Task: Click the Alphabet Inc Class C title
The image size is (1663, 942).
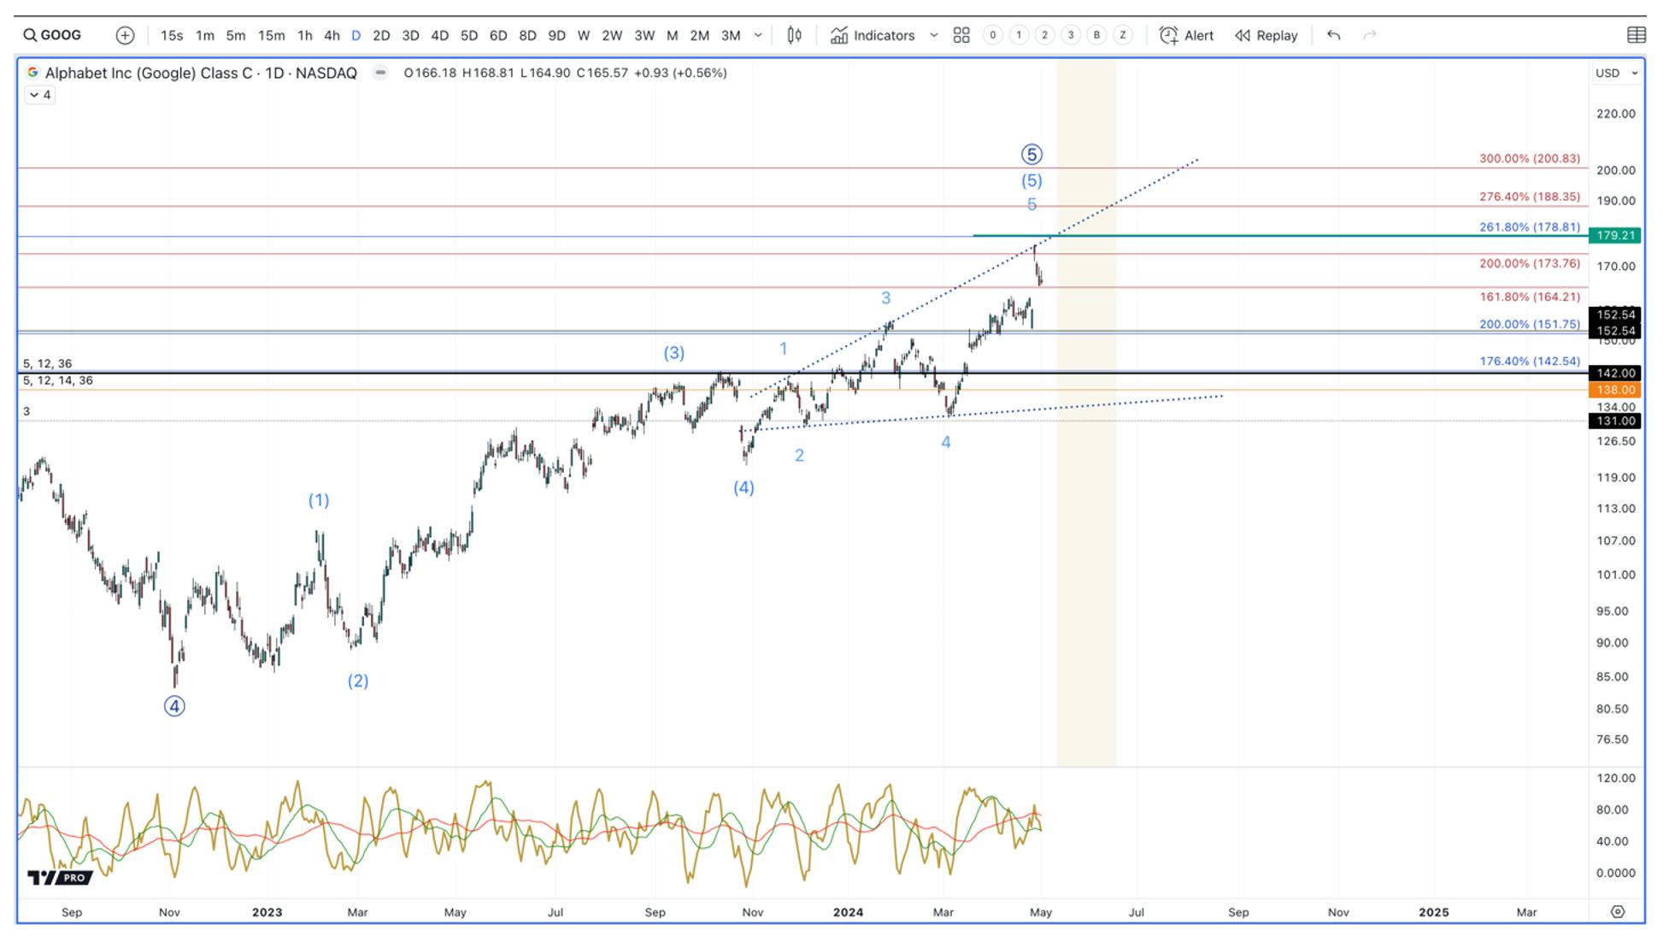Action: click(x=201, y=73)
